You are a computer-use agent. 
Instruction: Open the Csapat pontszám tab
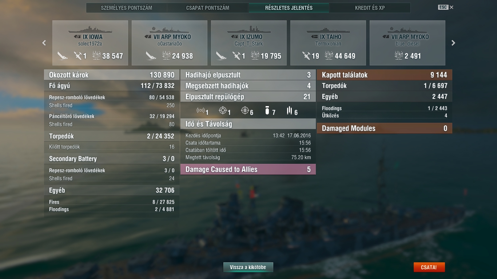pos(207,8)
